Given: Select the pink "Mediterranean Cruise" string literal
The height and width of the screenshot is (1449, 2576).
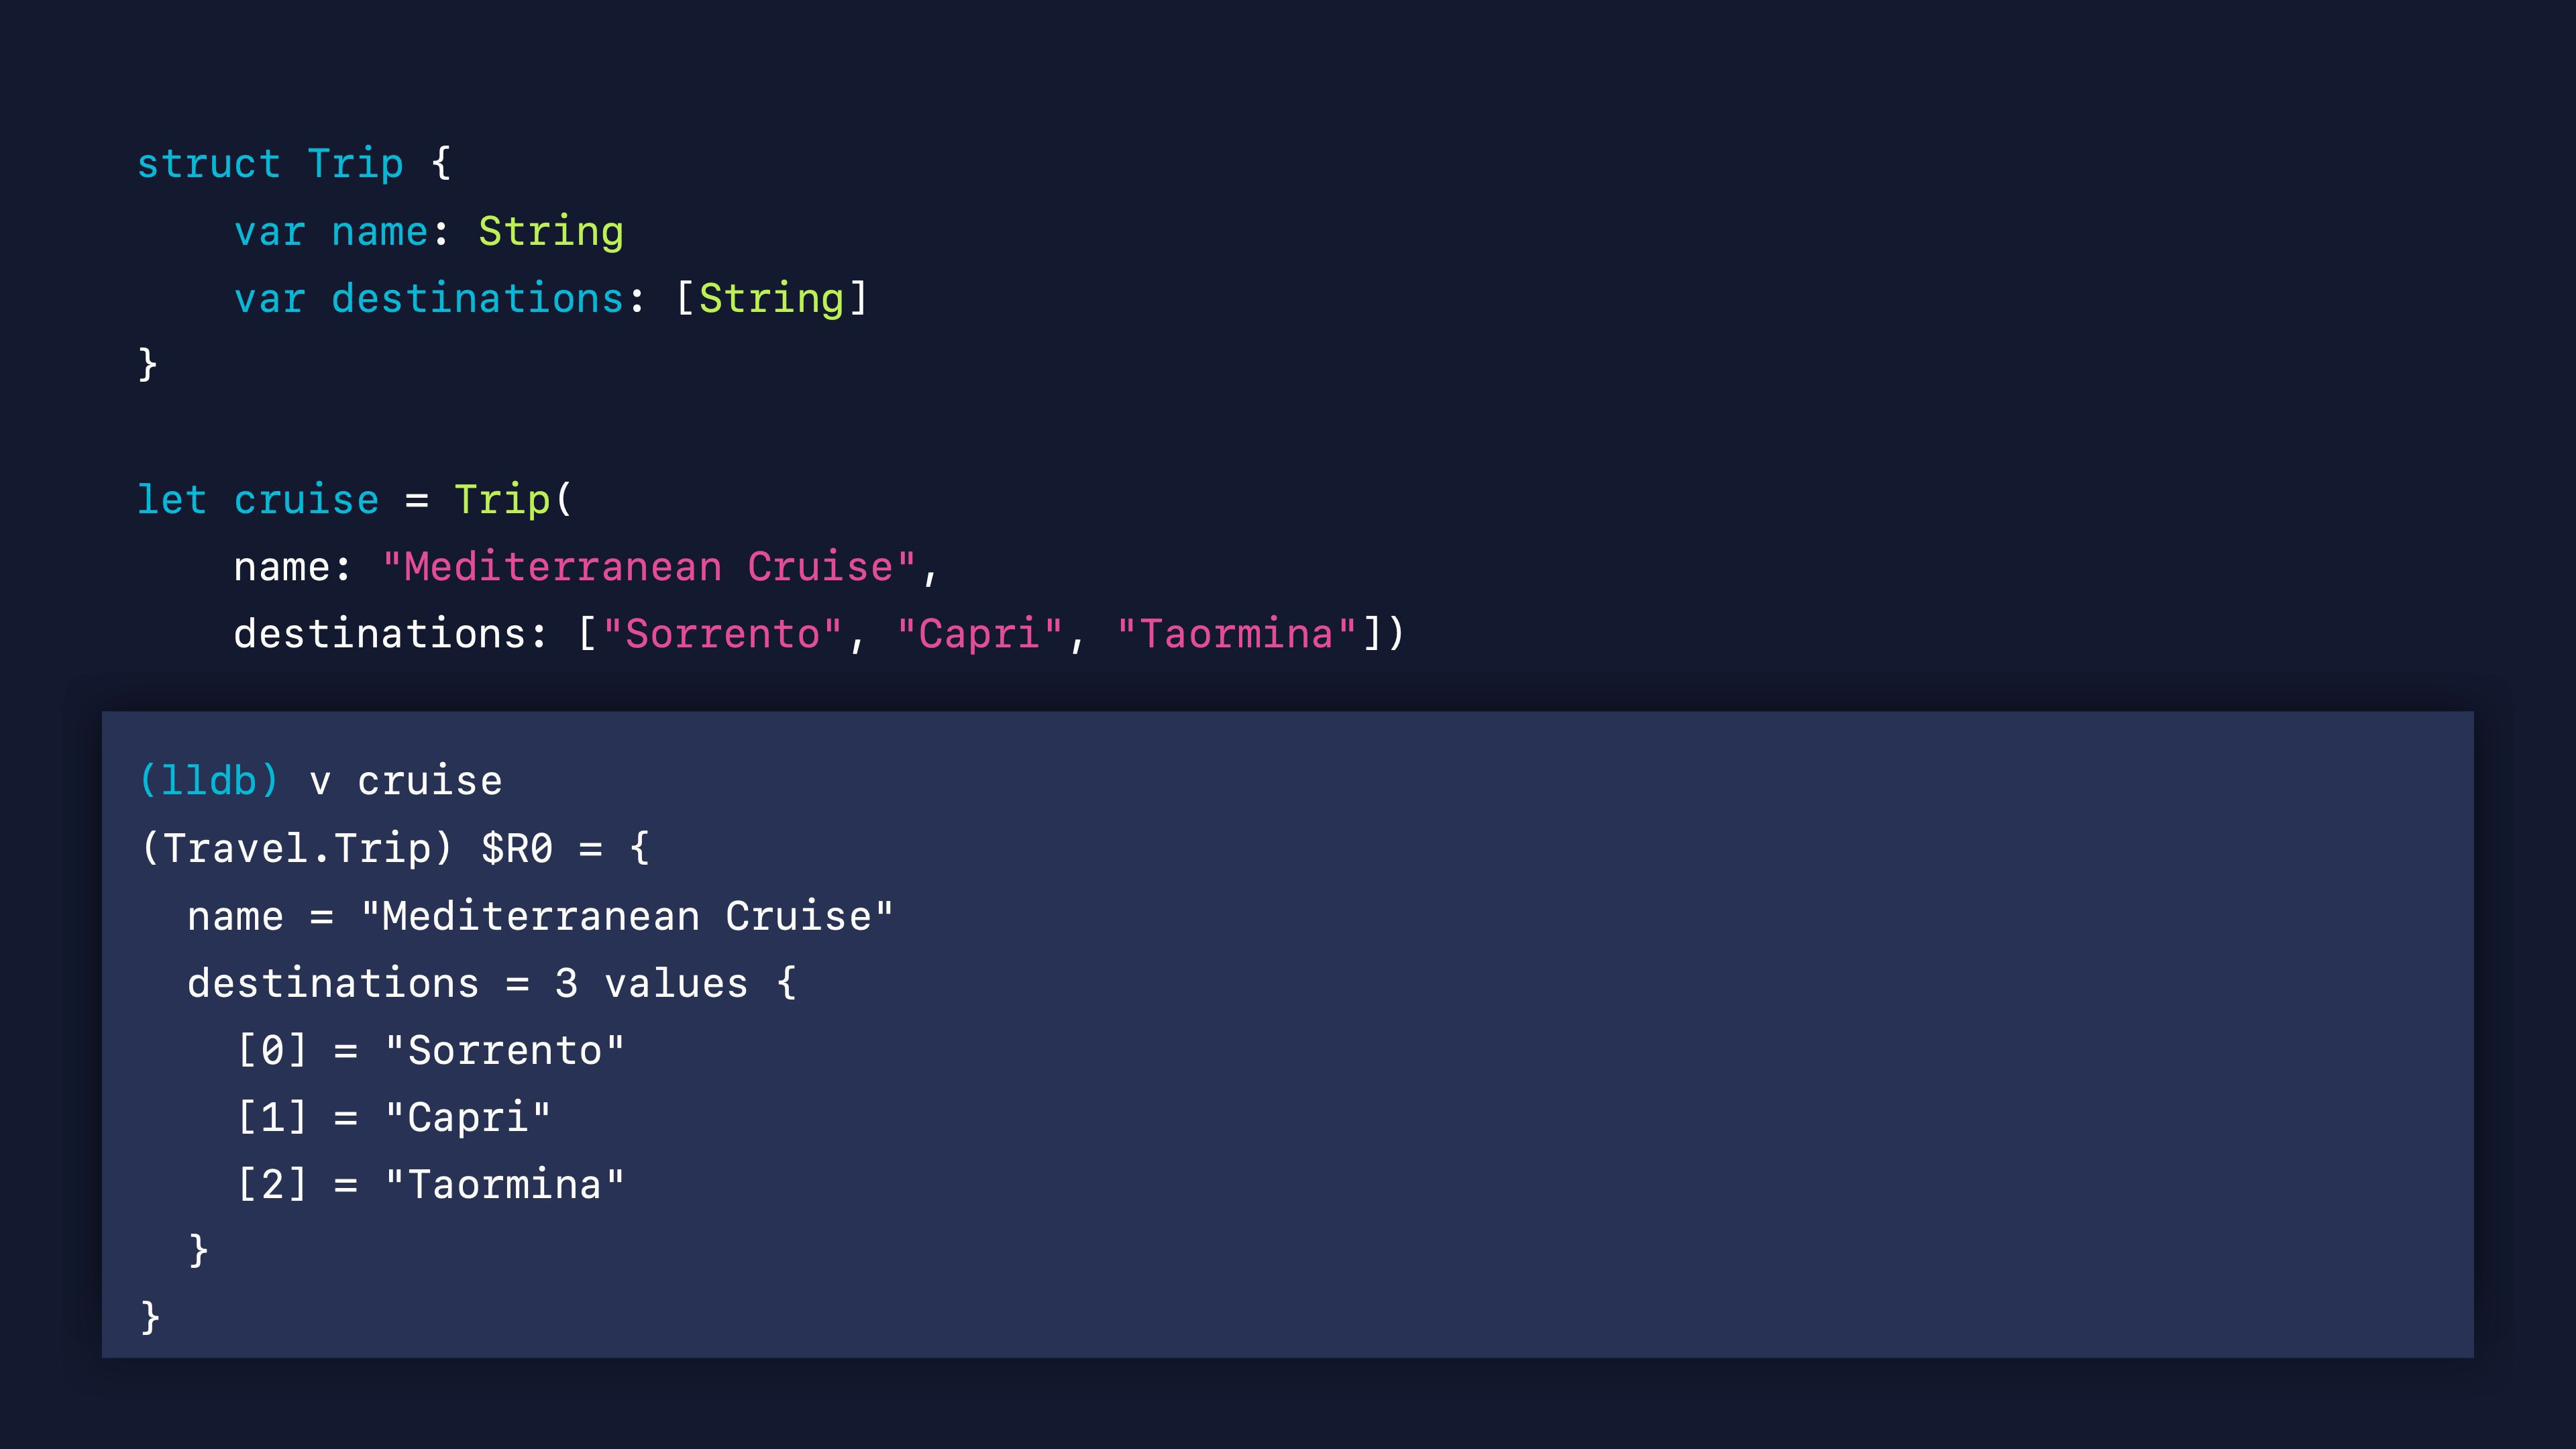Looking at the screenshot, I should 649,567.
